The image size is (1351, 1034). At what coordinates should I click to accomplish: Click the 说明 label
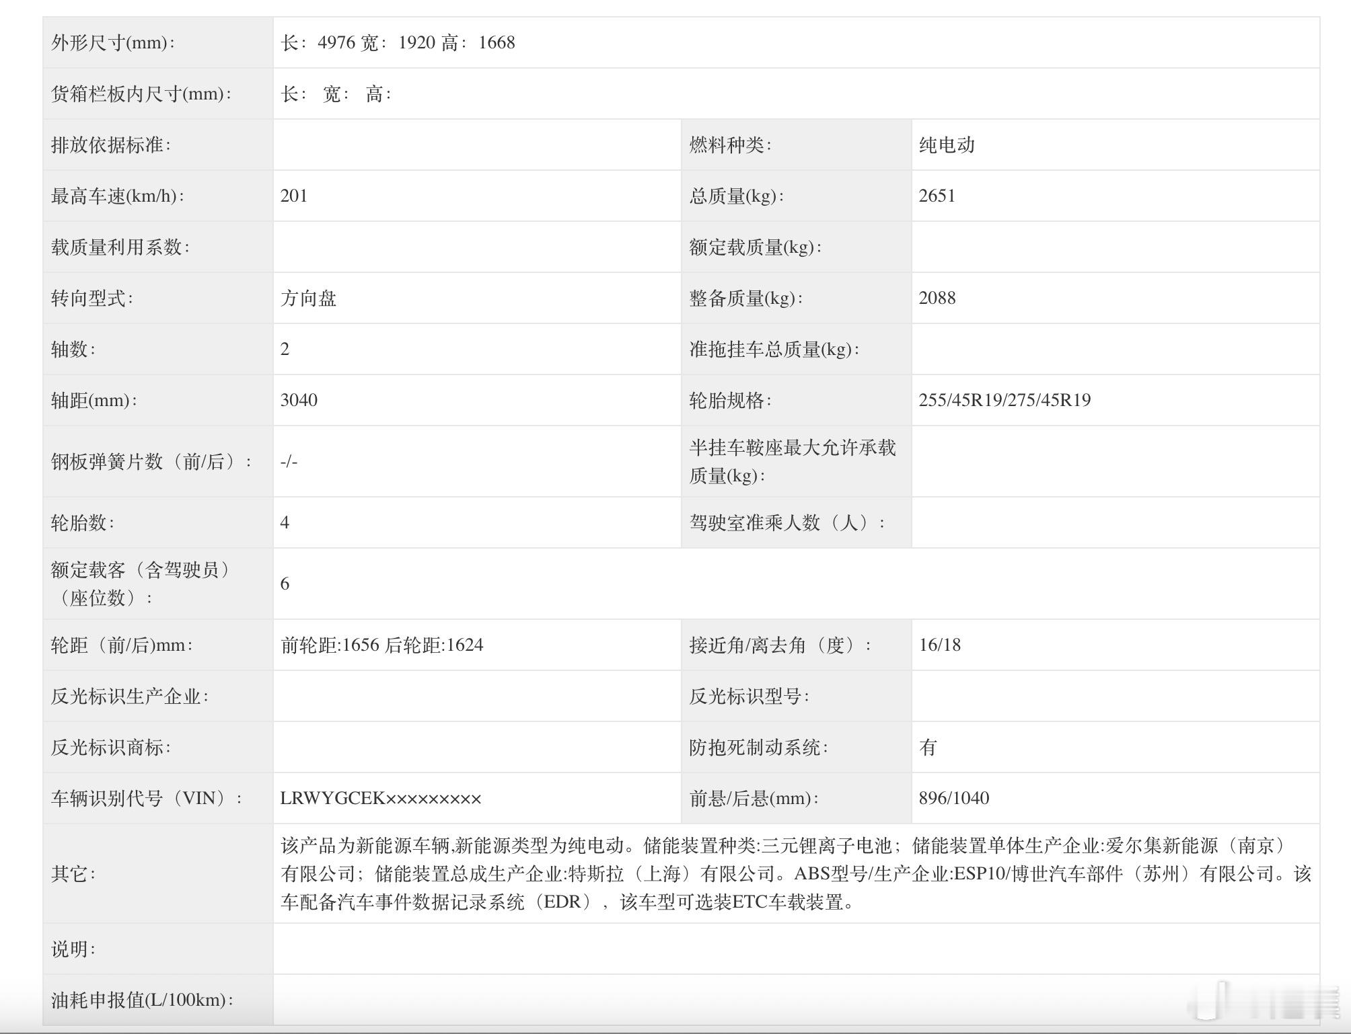pos(73,949)
